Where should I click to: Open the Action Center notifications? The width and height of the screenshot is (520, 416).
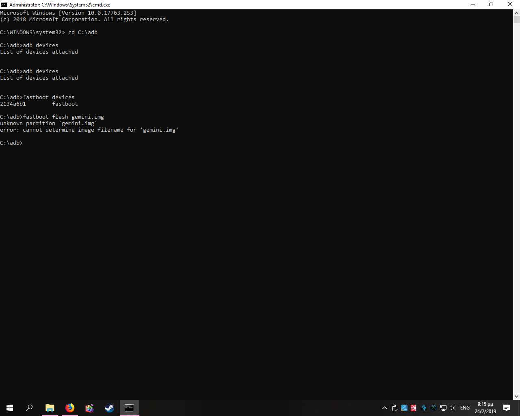pyautogui.click(x=507, y=408)
